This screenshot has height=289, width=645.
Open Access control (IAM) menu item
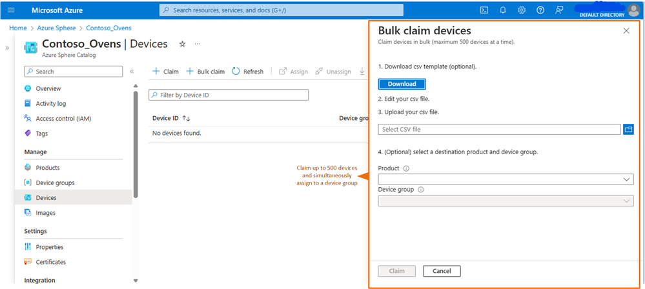(x=63, y=119)
